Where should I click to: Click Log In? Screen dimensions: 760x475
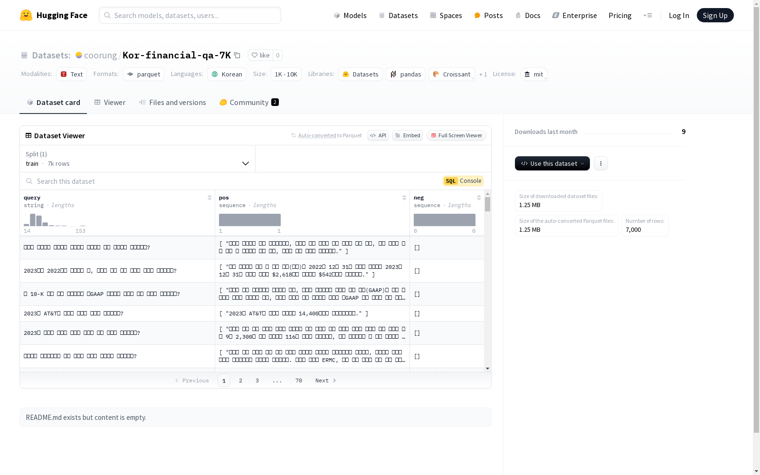(x=679, y=15)
